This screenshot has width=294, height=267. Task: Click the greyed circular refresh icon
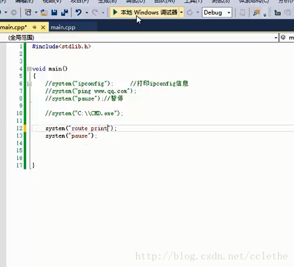pyautogui.click(x=190, y=13)
